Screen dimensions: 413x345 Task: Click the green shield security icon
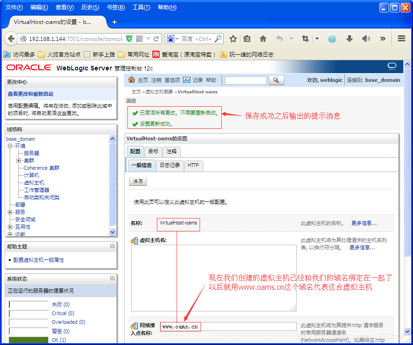129,39
